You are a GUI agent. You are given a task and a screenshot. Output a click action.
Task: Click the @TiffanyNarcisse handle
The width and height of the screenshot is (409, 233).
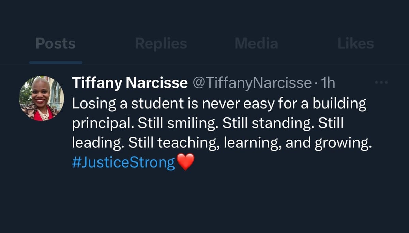(x=252, y=83)
